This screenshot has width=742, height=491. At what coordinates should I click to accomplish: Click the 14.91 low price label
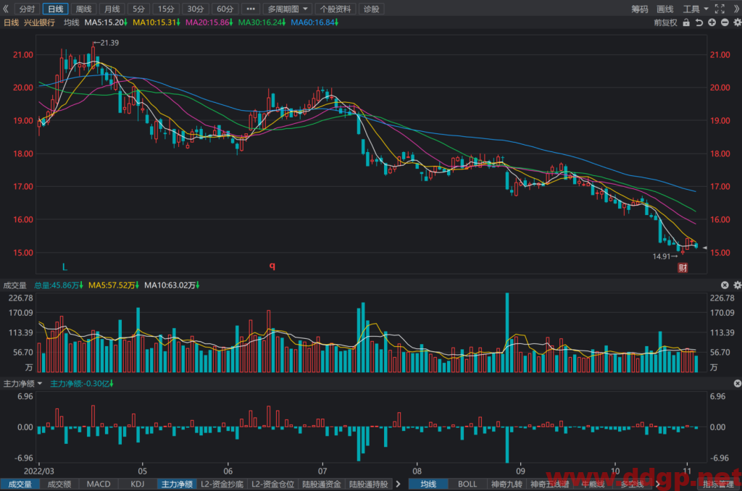pos(662,256)
